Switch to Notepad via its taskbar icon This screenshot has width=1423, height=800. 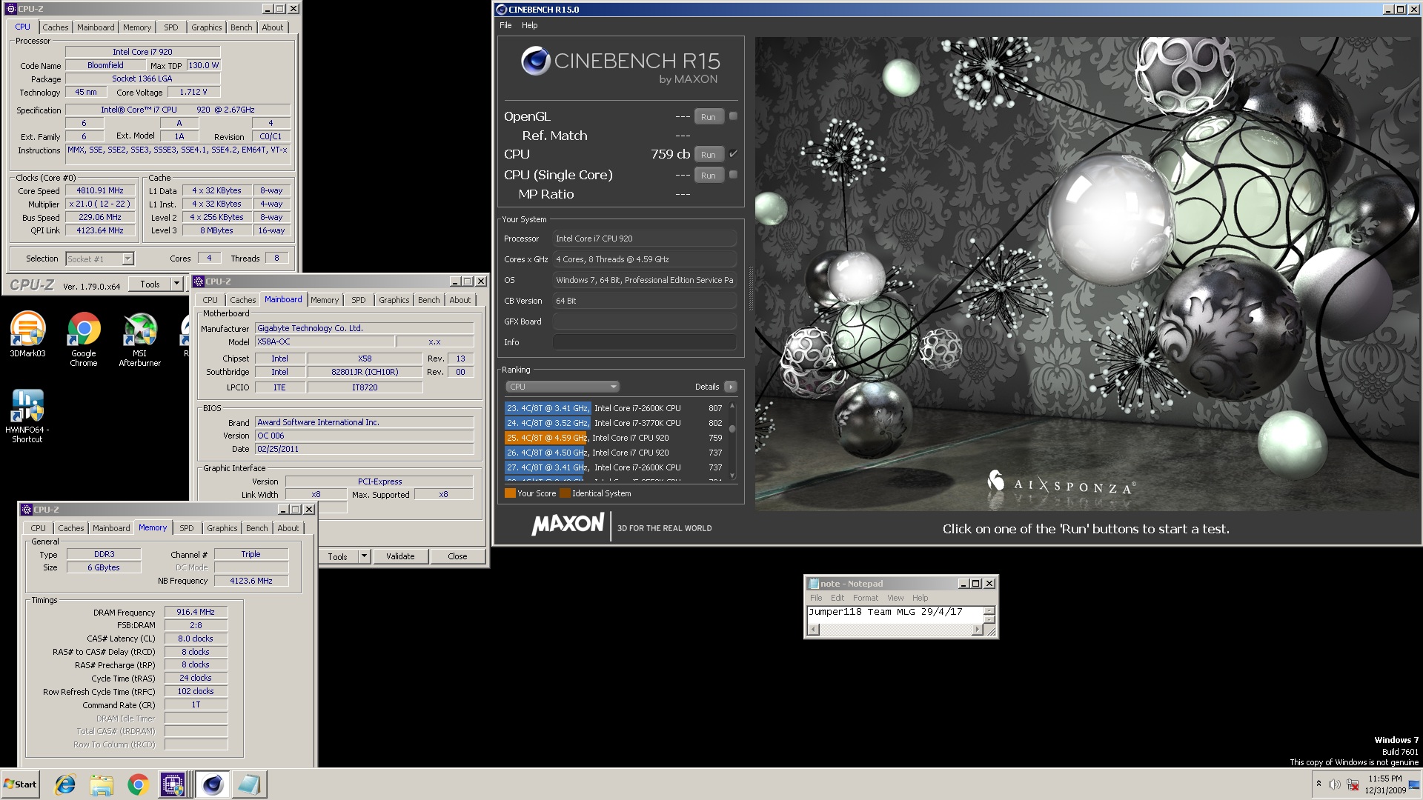pos(249,784)
